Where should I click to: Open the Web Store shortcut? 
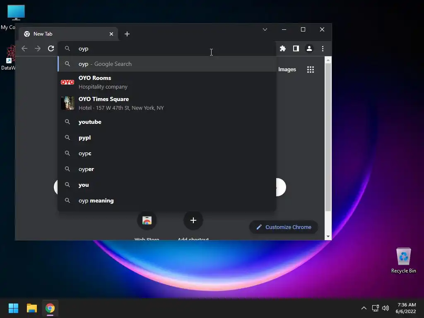(147, 220)
